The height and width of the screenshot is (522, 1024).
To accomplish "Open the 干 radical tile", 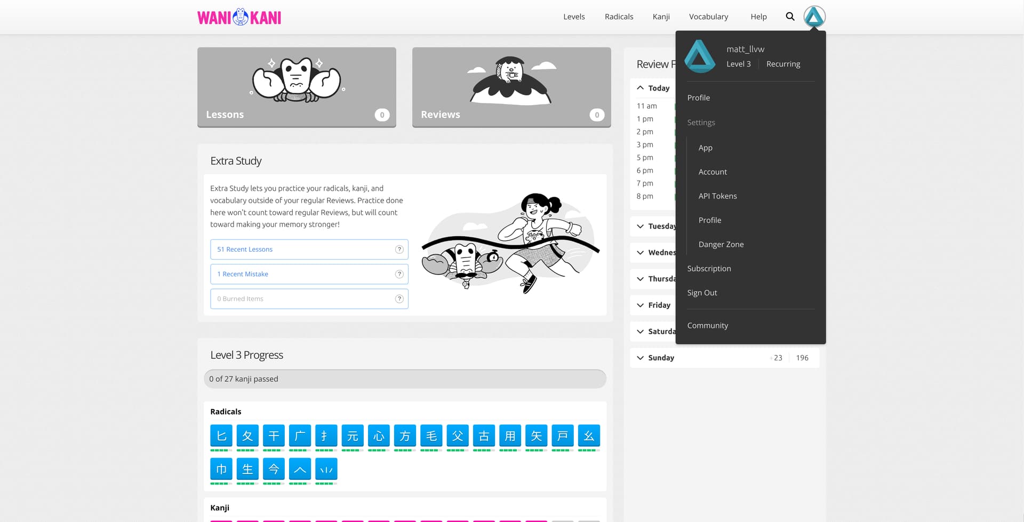I will coord(274,436).
